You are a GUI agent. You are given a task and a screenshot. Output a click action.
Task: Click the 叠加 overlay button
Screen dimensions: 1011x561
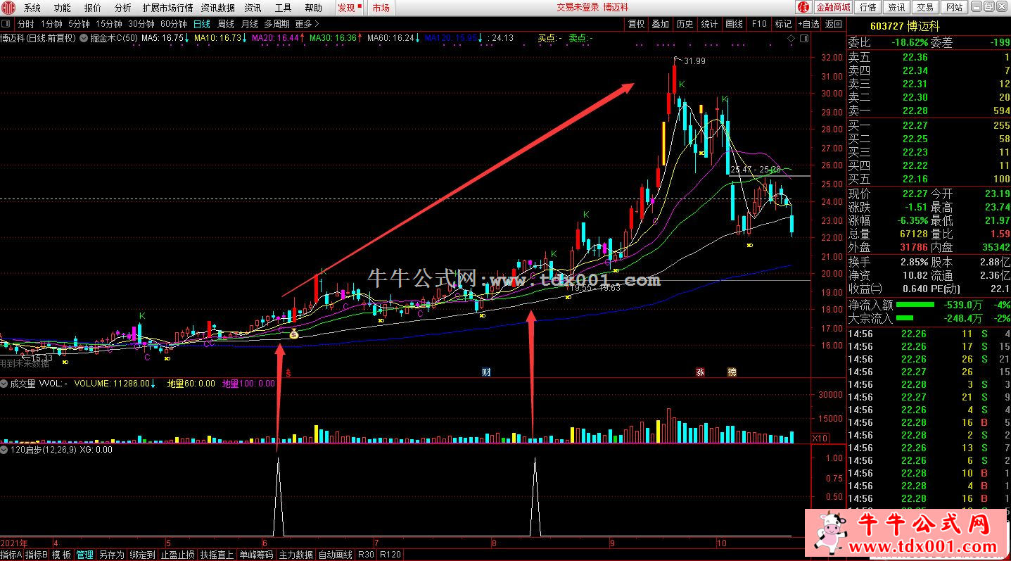pos(661,24)
